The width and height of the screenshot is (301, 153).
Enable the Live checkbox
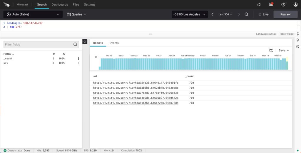pos(260,14)
